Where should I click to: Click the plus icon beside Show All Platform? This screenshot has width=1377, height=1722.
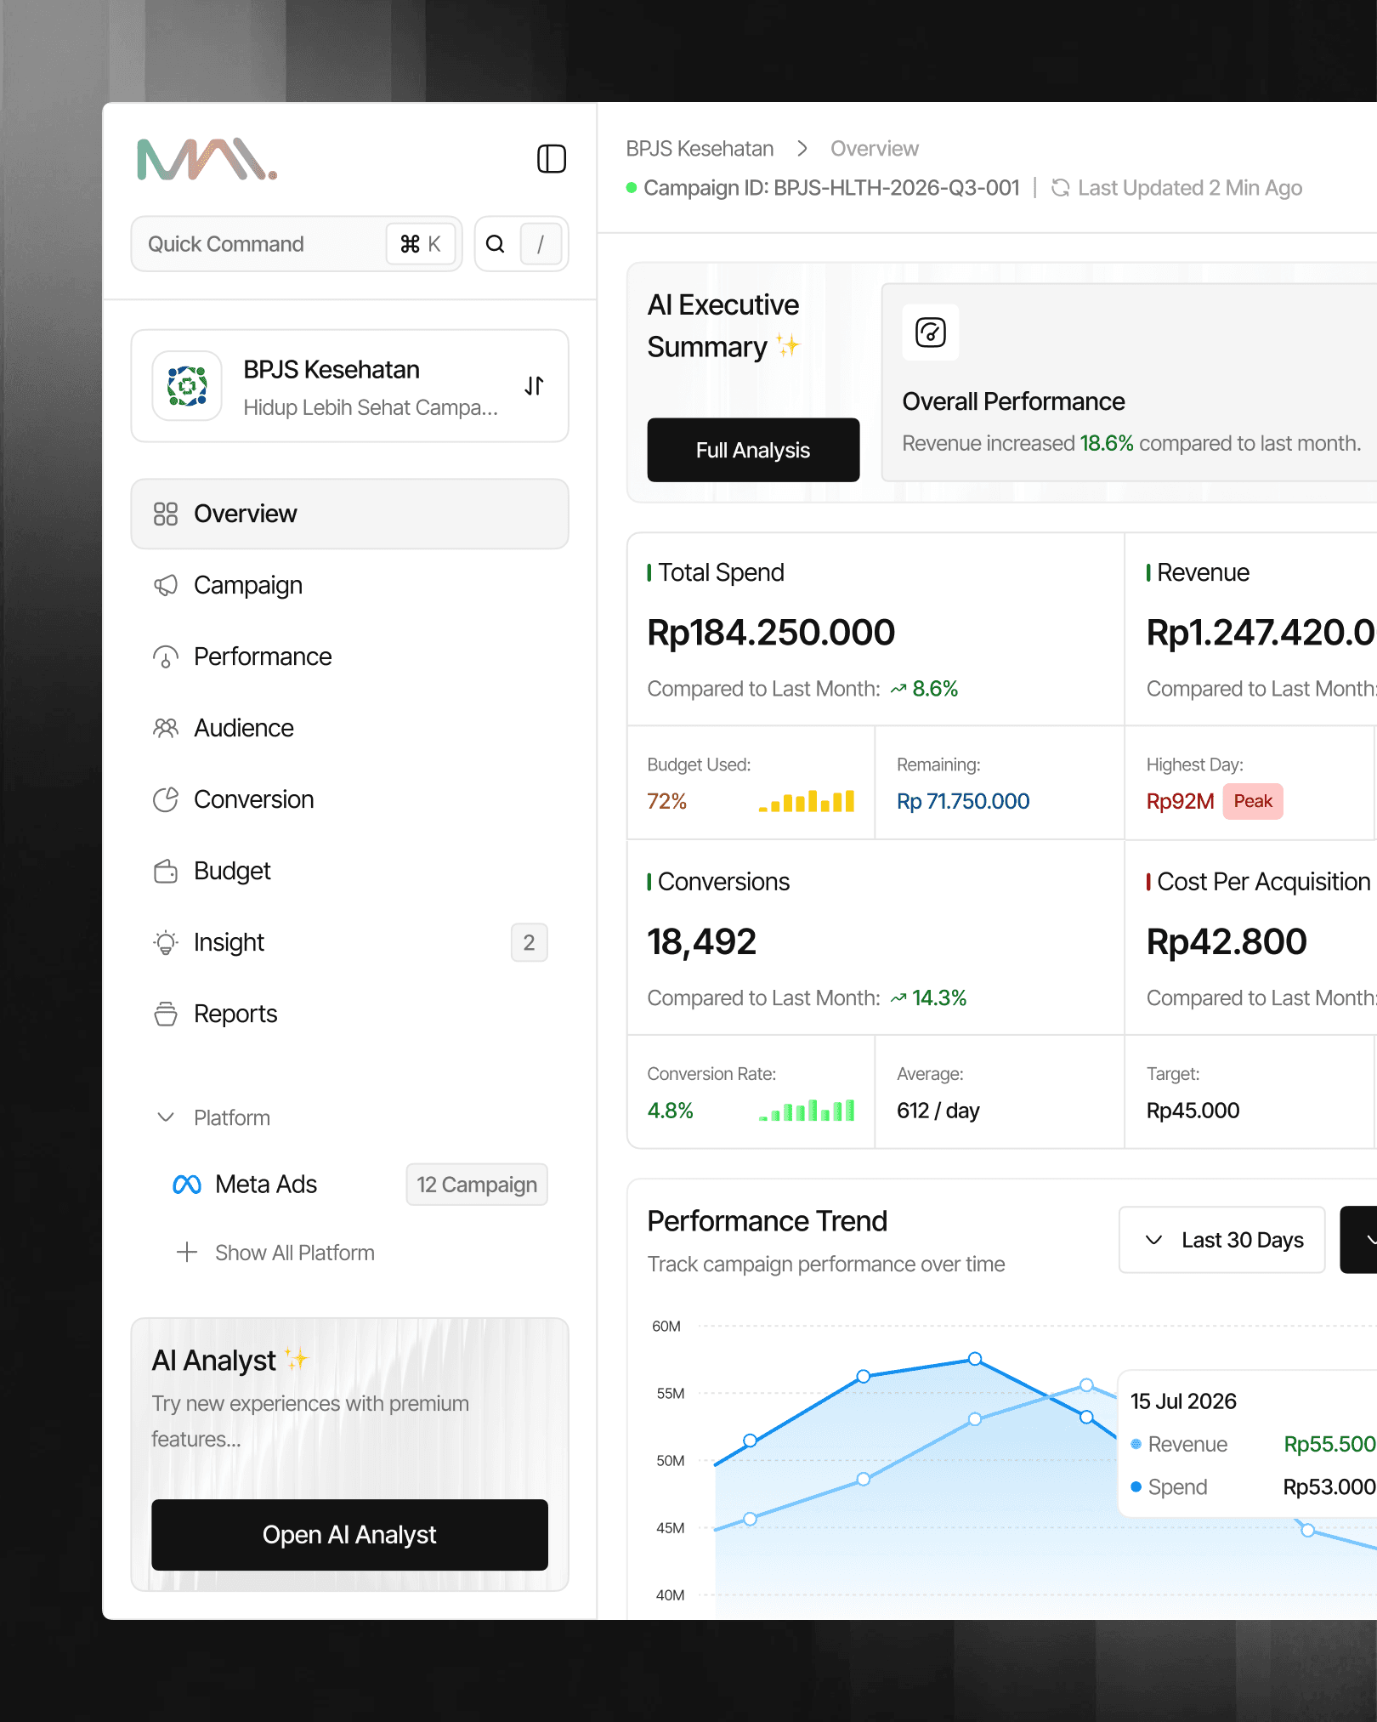[x=187, y=1253]
